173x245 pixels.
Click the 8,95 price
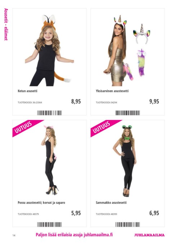[x=76, y=101]
